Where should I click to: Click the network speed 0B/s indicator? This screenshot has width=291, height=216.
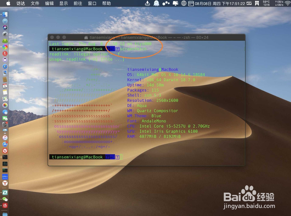click(x=279, y=3)
